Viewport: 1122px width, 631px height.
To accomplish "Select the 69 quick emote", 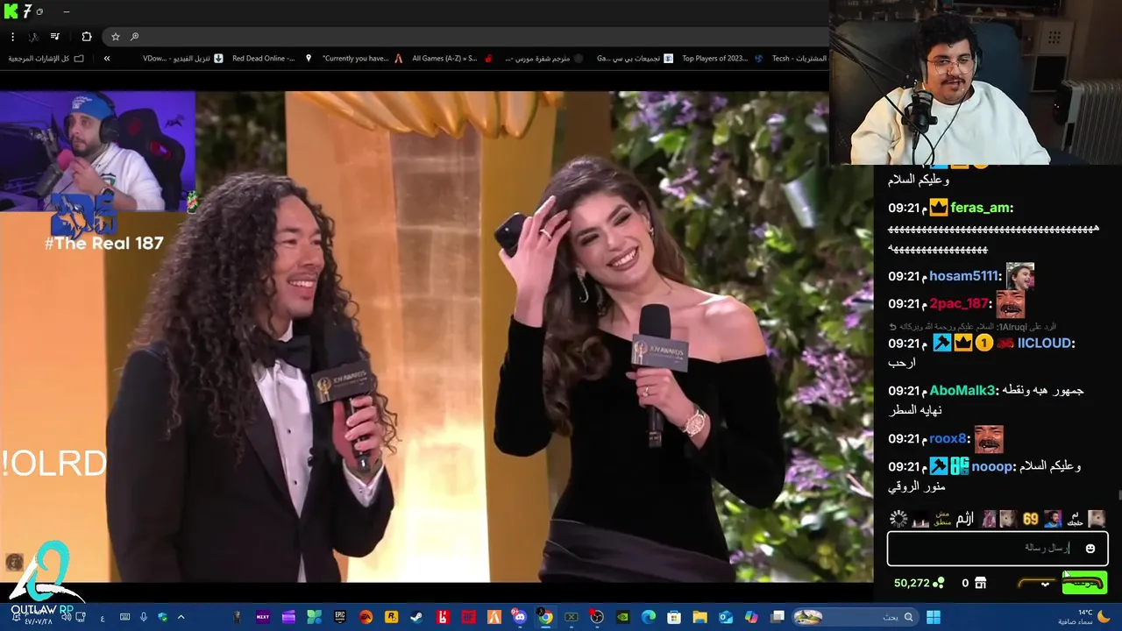I will click(1031, 519).
